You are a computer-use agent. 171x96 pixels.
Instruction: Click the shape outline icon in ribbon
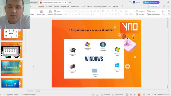[163, 14]
